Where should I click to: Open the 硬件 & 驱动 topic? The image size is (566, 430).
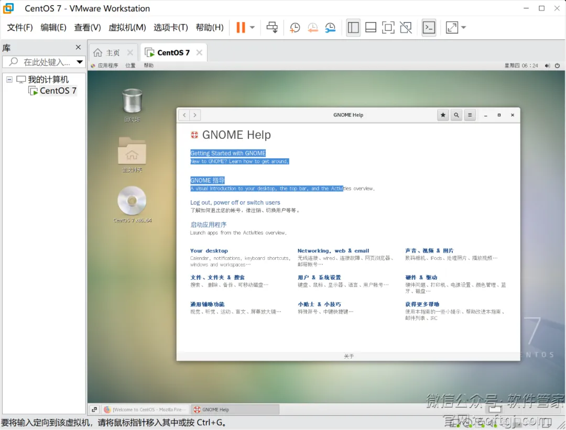(421, 278)
